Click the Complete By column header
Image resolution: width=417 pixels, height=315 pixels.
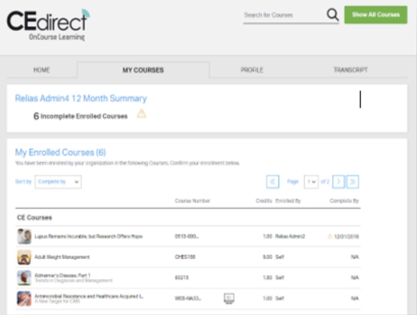[344, 201]
